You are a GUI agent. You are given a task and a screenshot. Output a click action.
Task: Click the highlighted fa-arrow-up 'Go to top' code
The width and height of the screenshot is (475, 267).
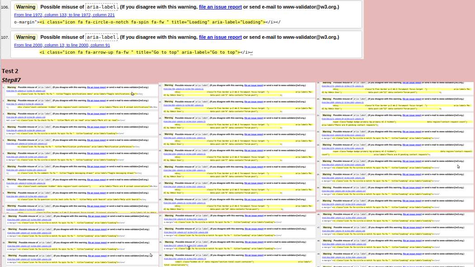(140, 52)
